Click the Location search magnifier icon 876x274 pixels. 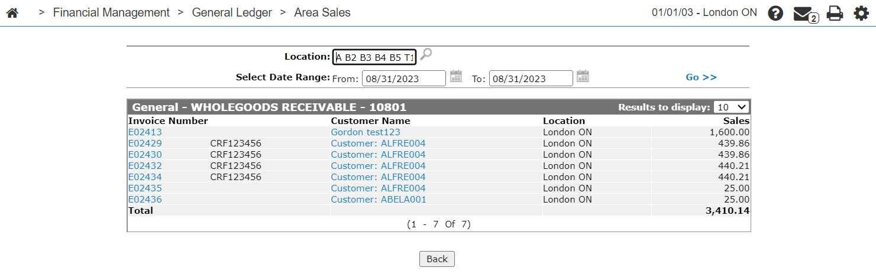point(426,55)
